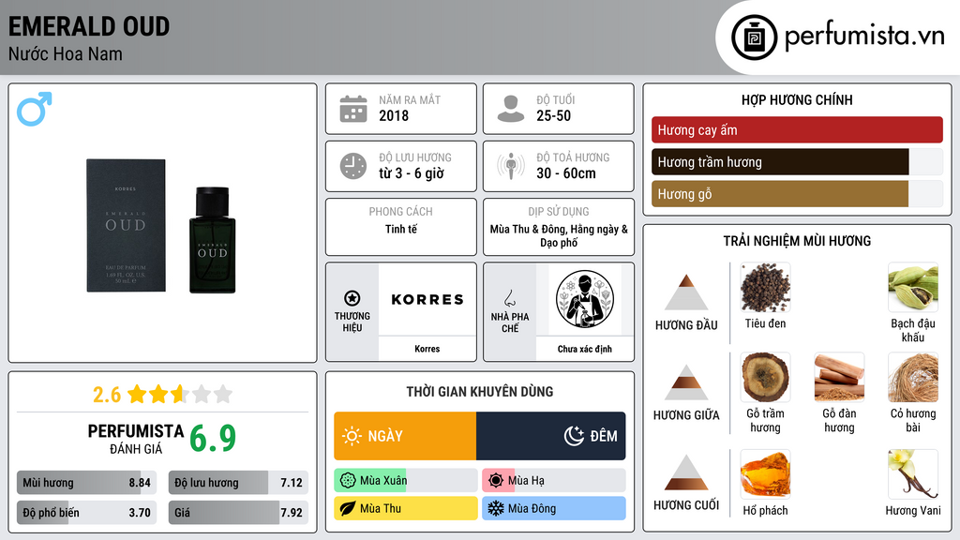The width and height of the screenshot is (960, 540).
Task: Select the Ngày daytime segment
Action: [405, 436]
